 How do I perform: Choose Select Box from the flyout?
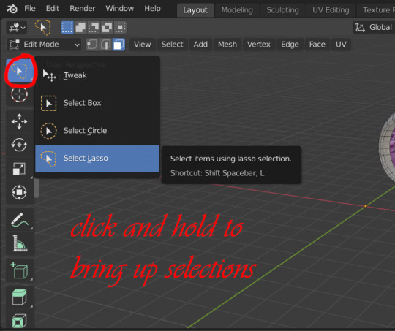pos(97,103)
